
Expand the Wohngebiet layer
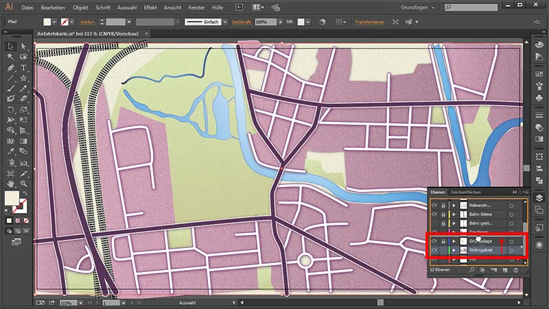point(454,250)
